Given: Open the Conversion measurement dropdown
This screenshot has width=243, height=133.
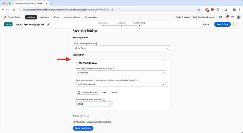Looking at the screenshot, I should 121,73.
